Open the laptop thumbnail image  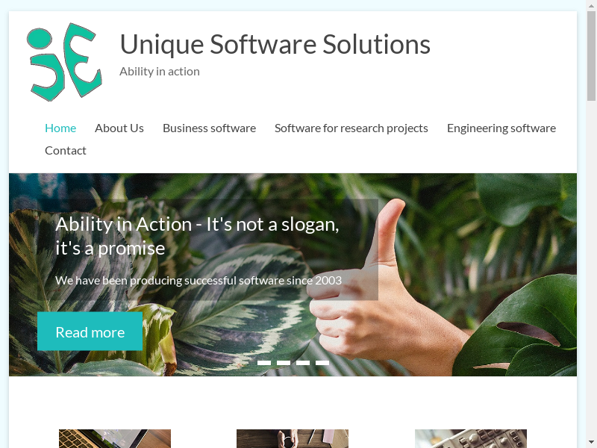coord(115,438)
